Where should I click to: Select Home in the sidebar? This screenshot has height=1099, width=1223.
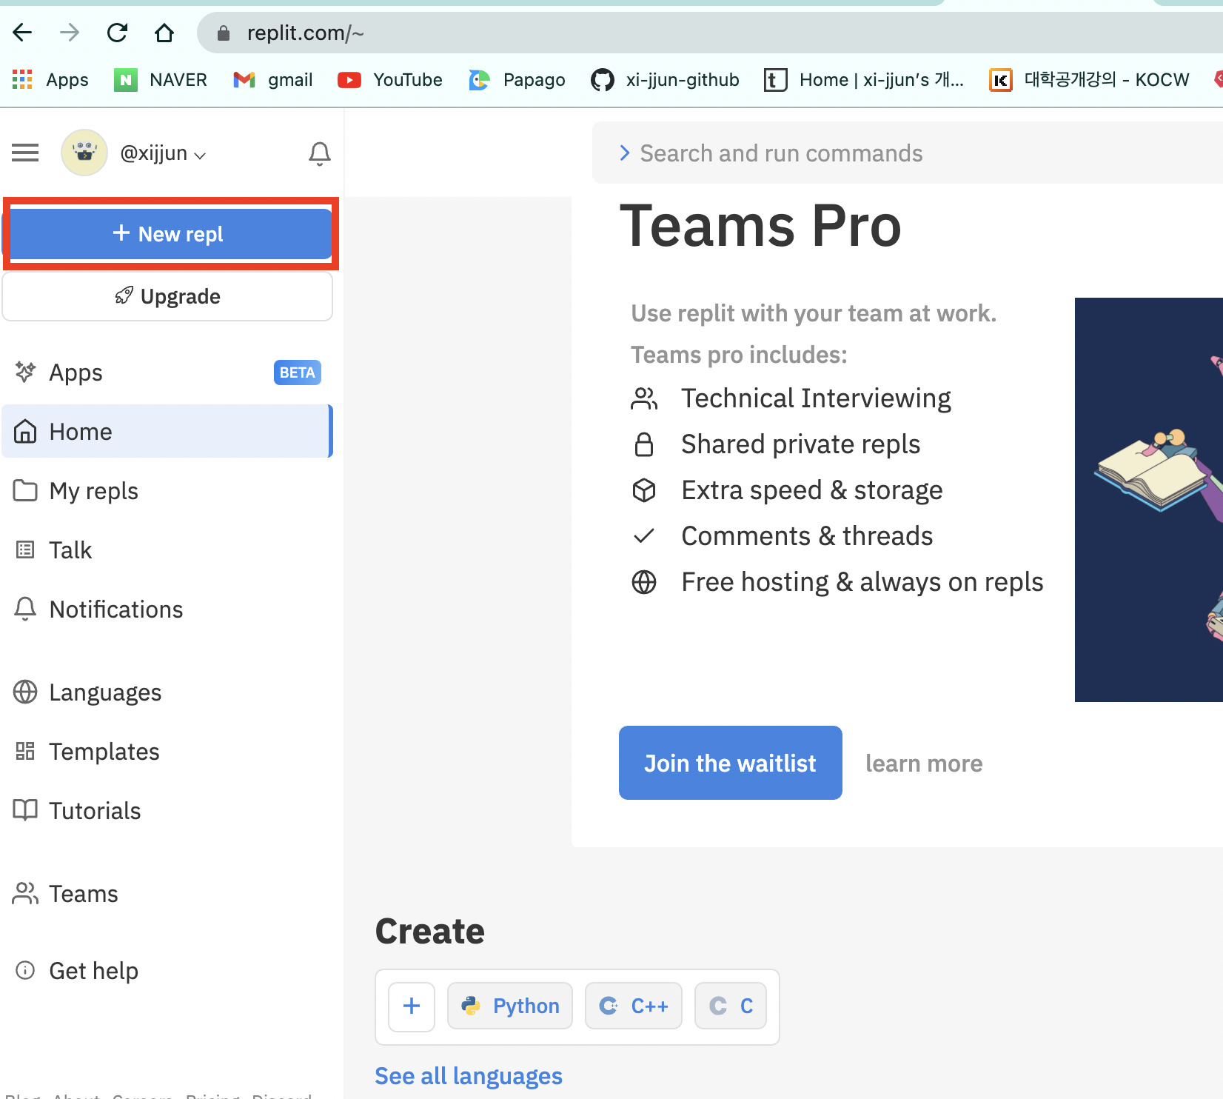(167, 431)
